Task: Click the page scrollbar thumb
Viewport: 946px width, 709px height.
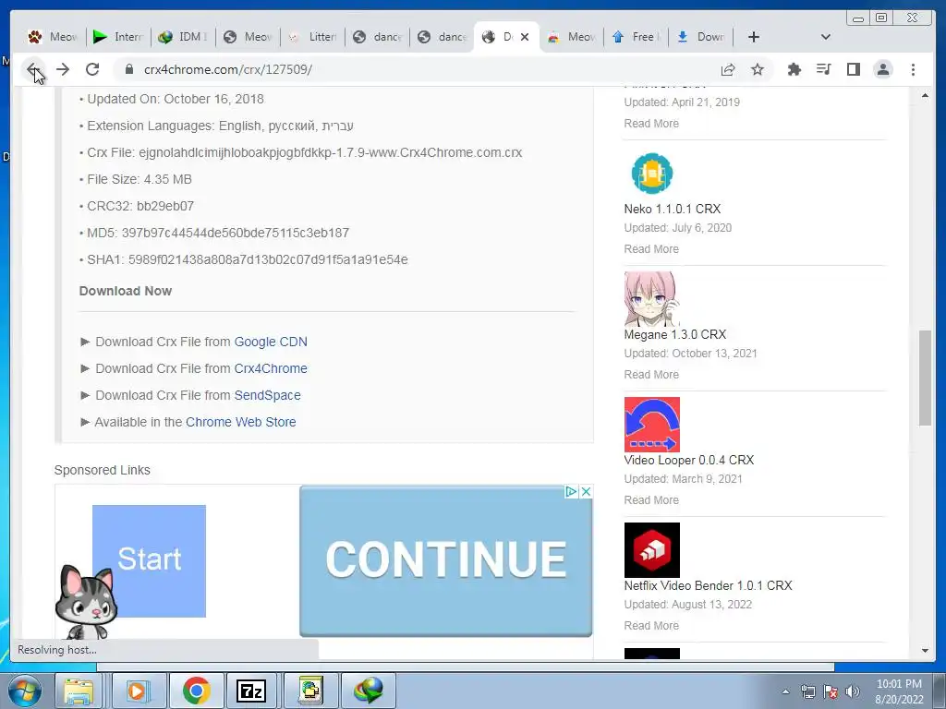Action: click(x=924, y=378)
